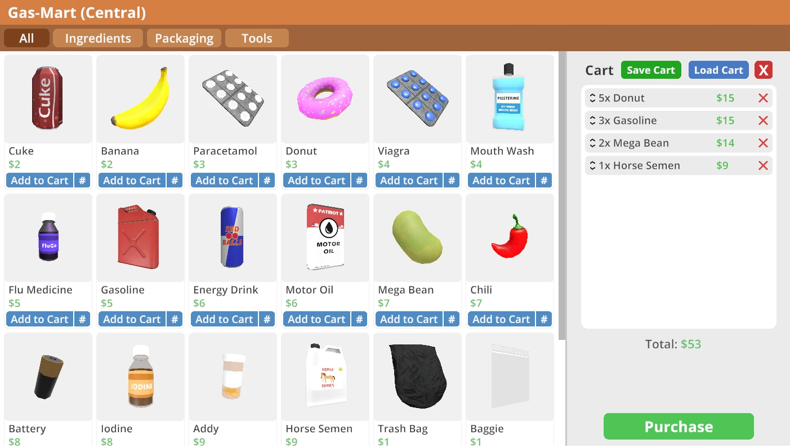Remove Donut from the cart
The image size is (790, 448).
[763, 98]
